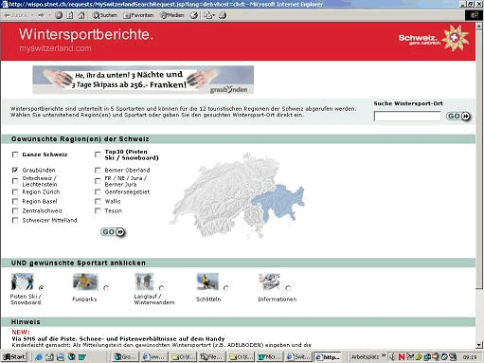
Task: Open the Favoriten toolbar button
Action: click(x=138, y=15)
